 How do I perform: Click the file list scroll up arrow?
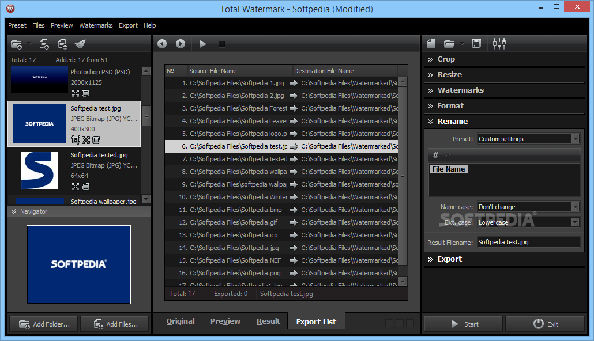tap(146, 71)
